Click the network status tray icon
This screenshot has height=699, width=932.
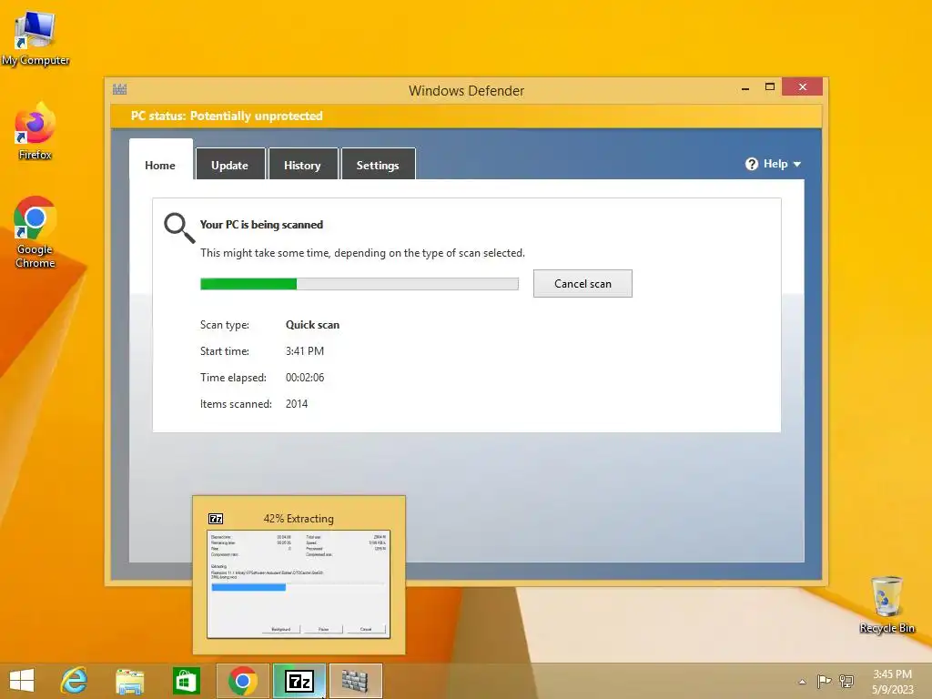pos(846,681)
